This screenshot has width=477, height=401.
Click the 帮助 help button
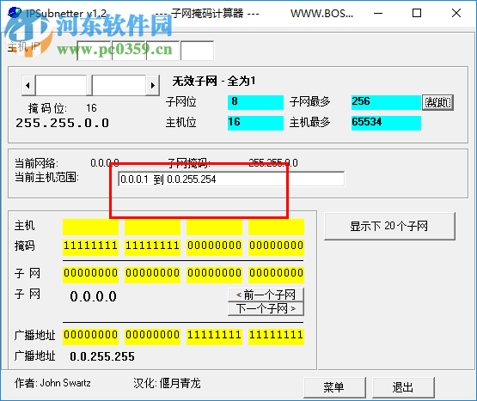coord(437,102)
